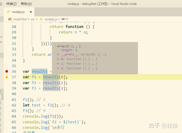Expand item 1 function in debug hover
This screenshot has height=133, width=182.
coord(58,64)
